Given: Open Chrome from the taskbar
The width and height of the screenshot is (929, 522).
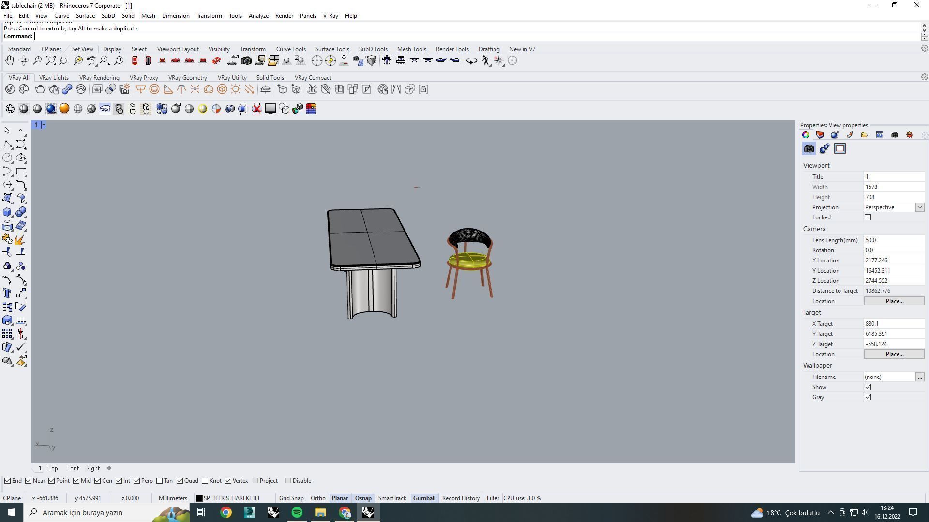Looking at the screenshot, I should [x=226, y=512].
